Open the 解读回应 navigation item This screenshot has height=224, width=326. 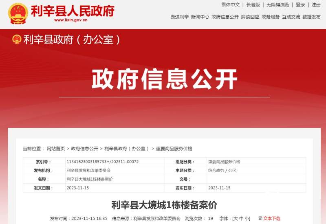pos(250,17)
